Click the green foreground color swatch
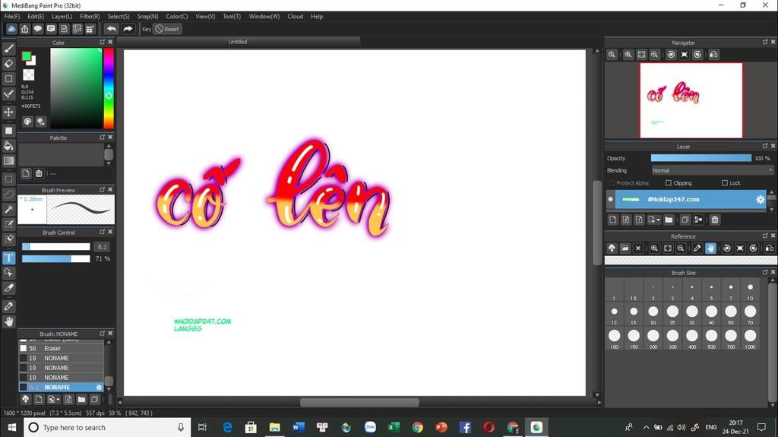This screenshot has height=437, width=778. tap(27, 55)
